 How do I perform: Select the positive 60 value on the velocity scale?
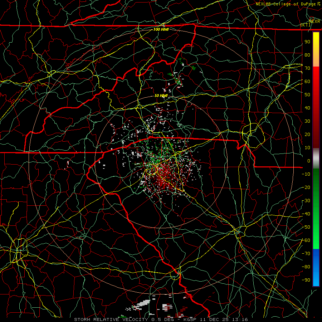(307, 81)
